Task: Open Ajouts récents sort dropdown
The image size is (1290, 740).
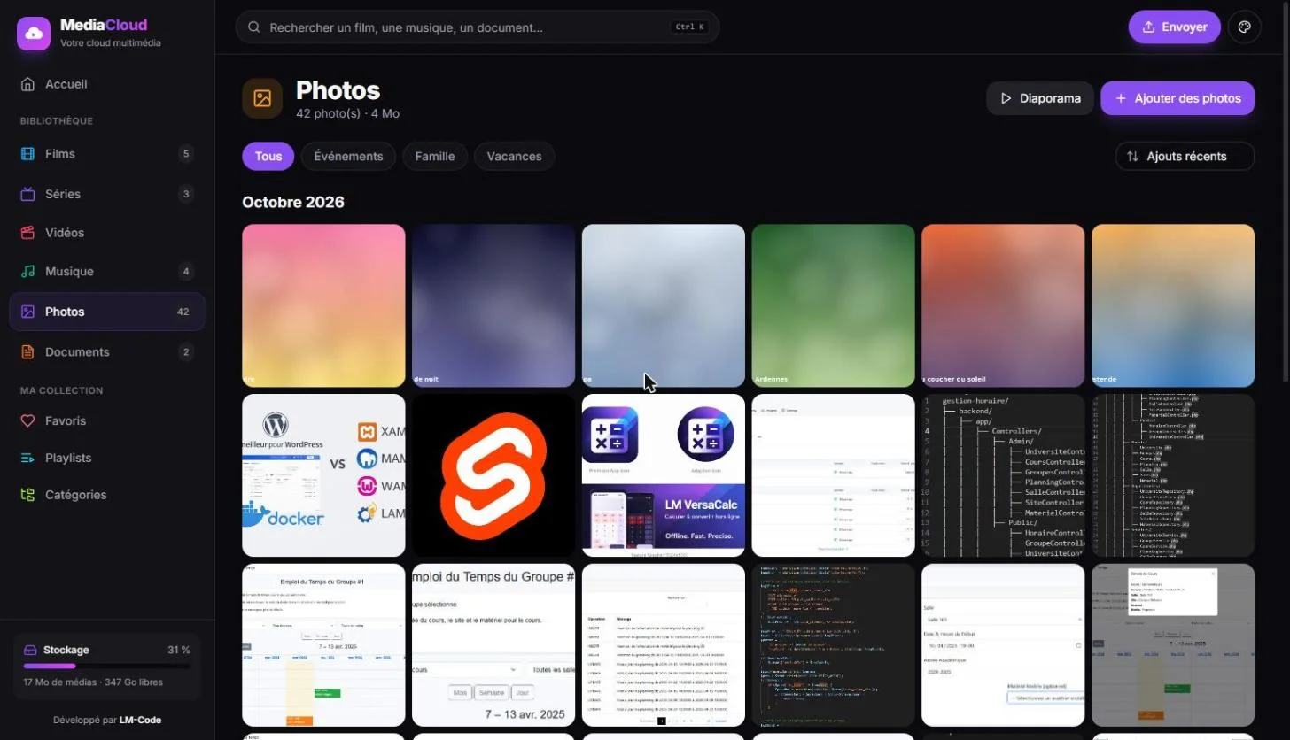Action: pyautogui.click(x=1185, y=157)
